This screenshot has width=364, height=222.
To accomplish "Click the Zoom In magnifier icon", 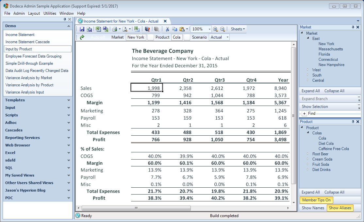I will [215, 29].
